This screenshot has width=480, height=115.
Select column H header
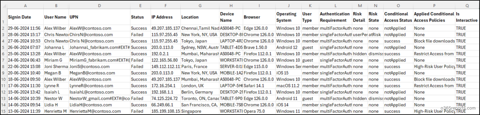tap(231, 5)
